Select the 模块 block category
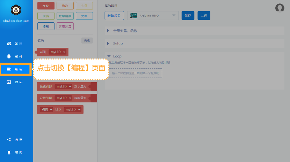The image size is (290, 162). click(46, 6)
